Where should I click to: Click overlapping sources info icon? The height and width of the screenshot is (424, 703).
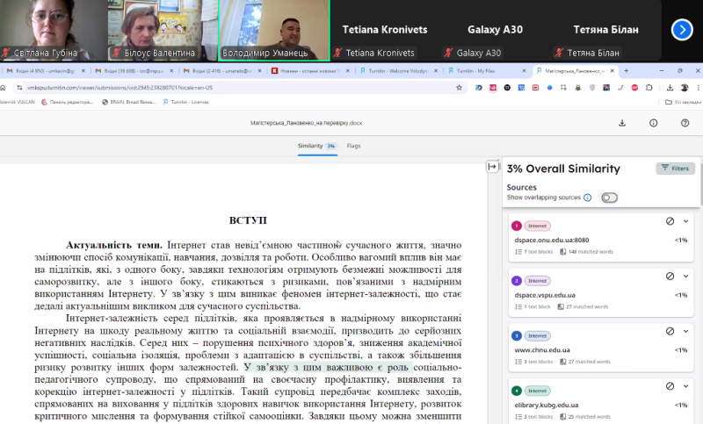tap(587, 198)
